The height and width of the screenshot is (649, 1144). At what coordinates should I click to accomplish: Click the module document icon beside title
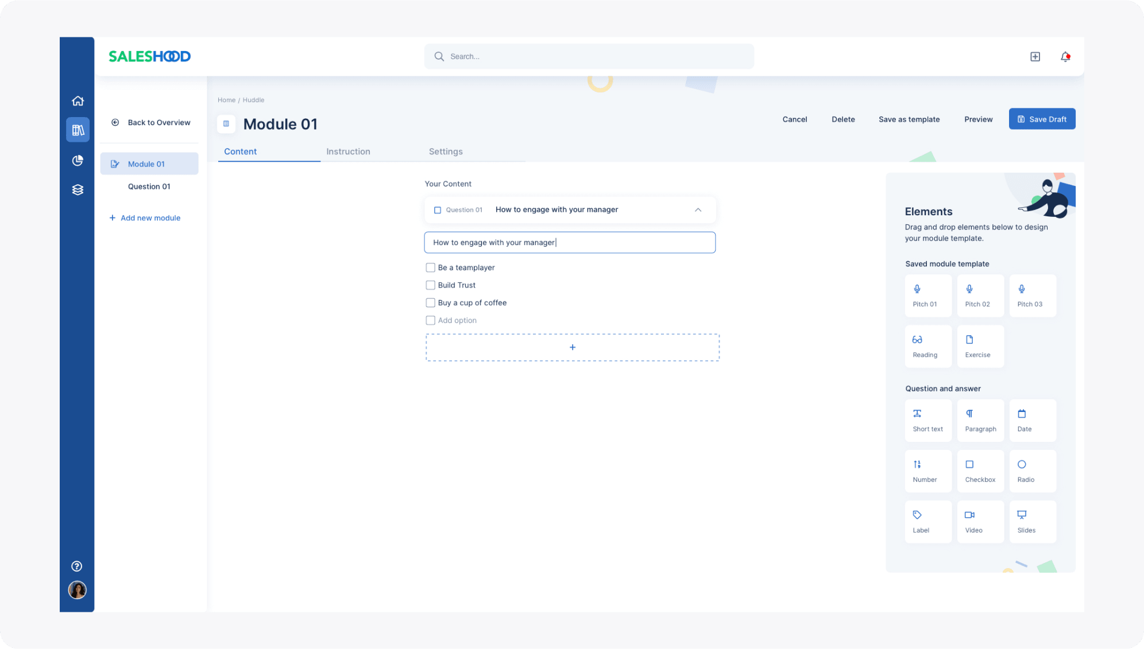point(226,124)
